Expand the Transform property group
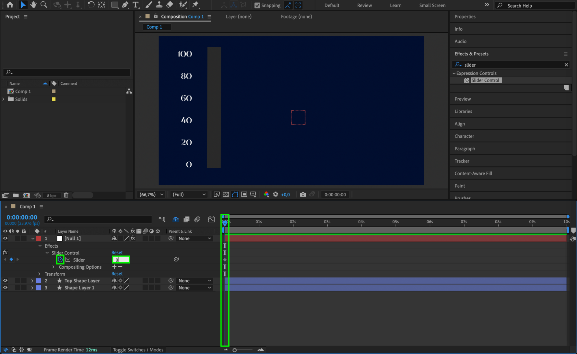The height and width of the screenshot is (354, 577). pos(39,274)
